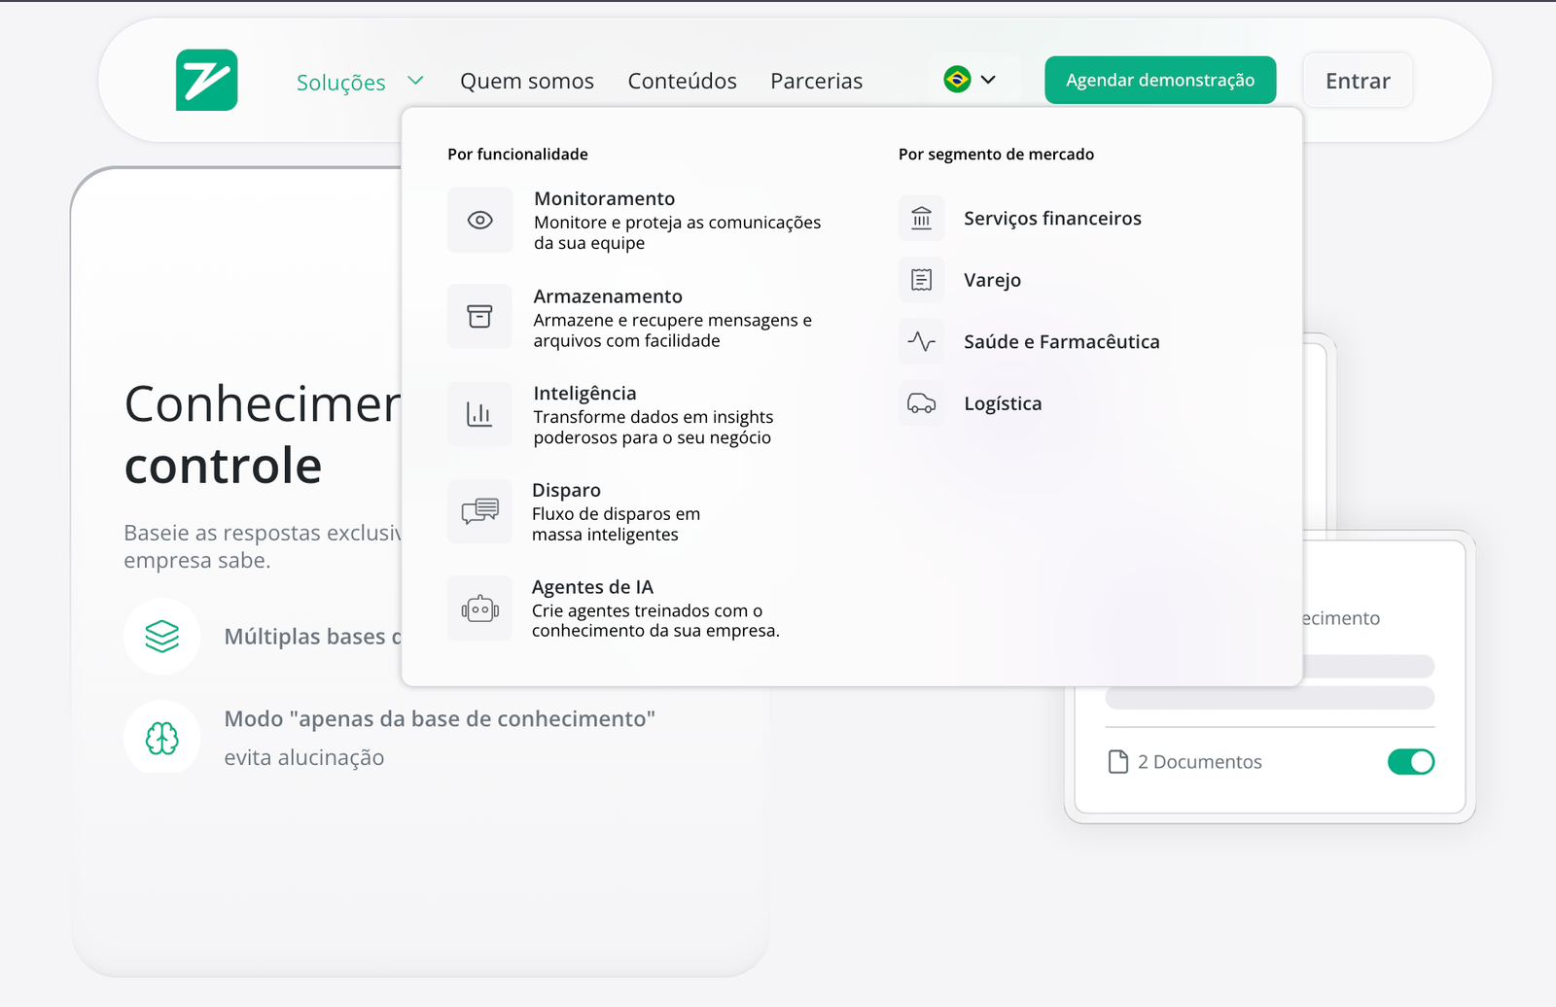Click the Brazil flag icon
The width and height of the screenshot is (1556, 1007).
[x=957, y=80]
